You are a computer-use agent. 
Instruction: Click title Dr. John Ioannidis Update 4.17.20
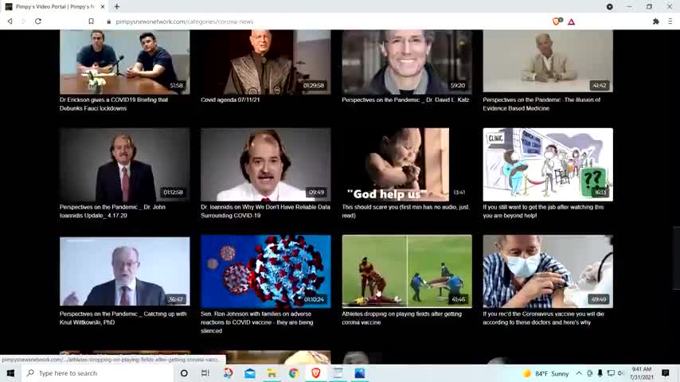[112, 211]
